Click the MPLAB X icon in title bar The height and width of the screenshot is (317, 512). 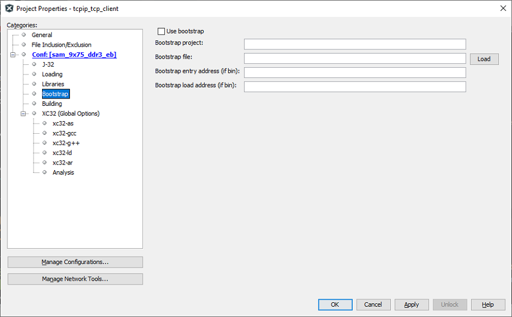click(9, 9)
